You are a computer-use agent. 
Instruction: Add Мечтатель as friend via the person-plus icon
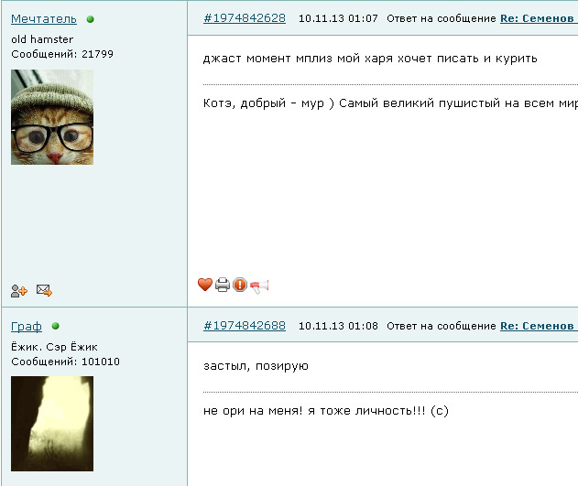[19, 291]
